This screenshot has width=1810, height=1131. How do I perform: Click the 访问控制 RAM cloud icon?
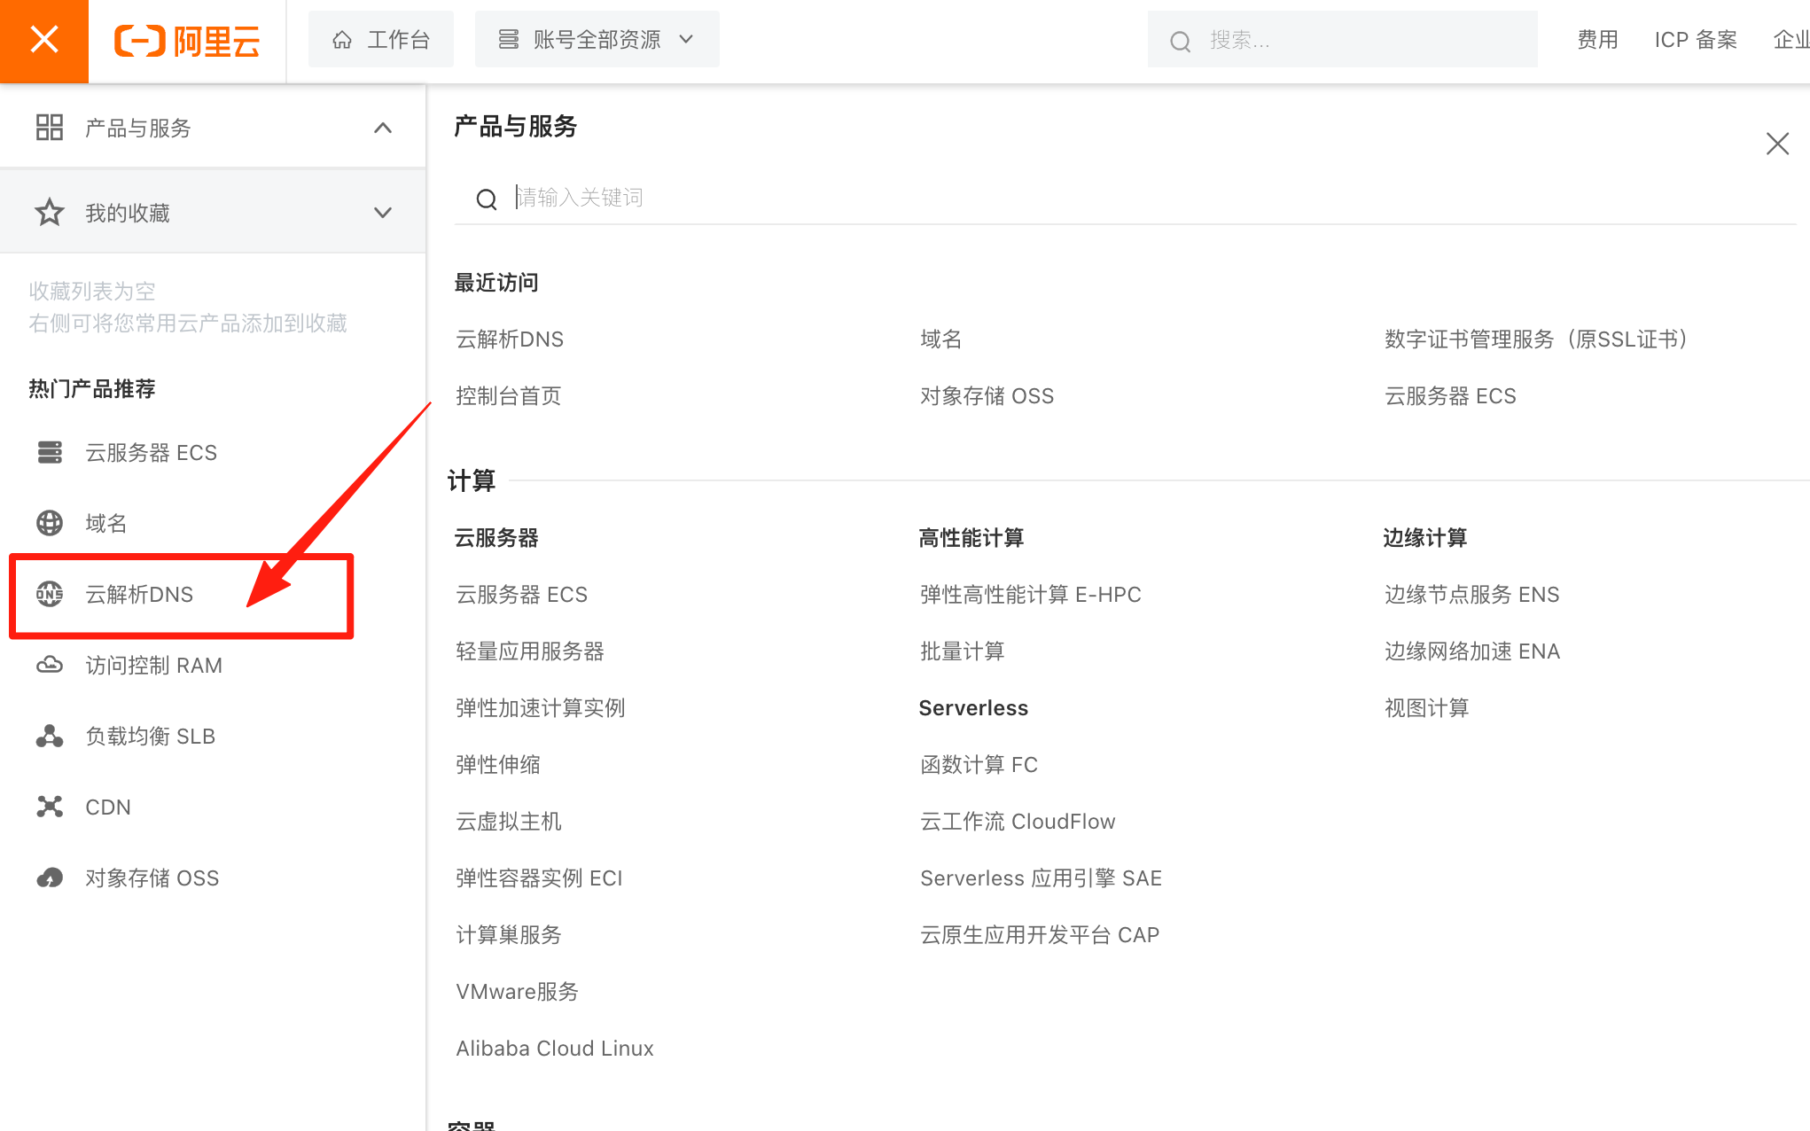tap(50, 665)
